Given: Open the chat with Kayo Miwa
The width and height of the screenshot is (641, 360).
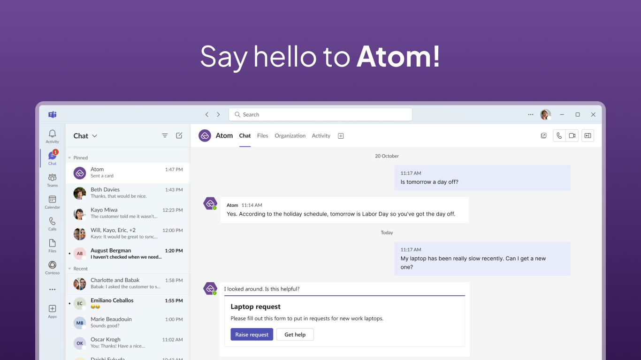Looking at the screenshot, I should pos(128,213).
